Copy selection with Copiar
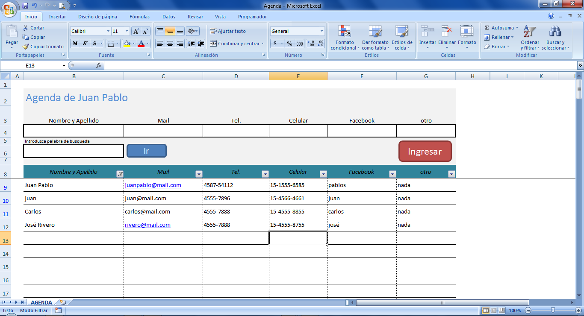 (x=34, y=37)
